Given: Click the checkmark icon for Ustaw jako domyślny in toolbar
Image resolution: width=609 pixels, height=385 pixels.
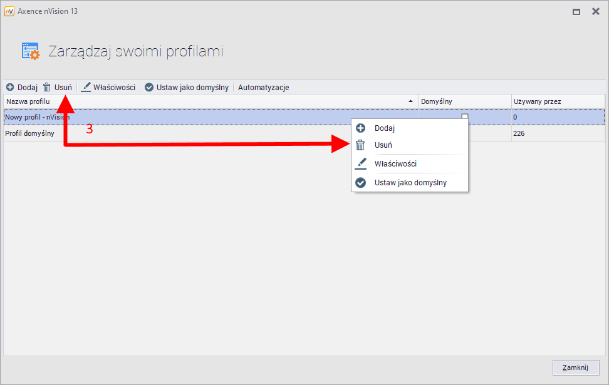Looking at the screenshot, I should (149, 88).
